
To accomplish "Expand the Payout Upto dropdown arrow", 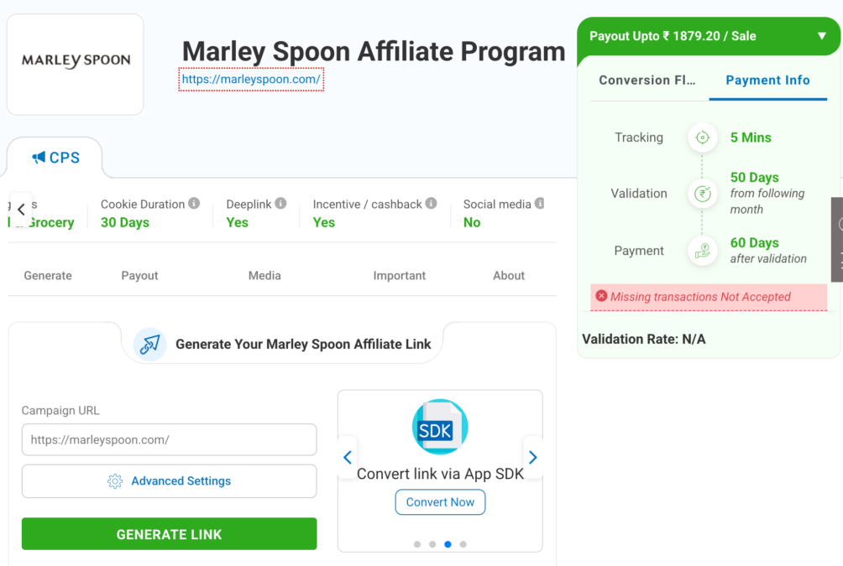I will 821,36.
